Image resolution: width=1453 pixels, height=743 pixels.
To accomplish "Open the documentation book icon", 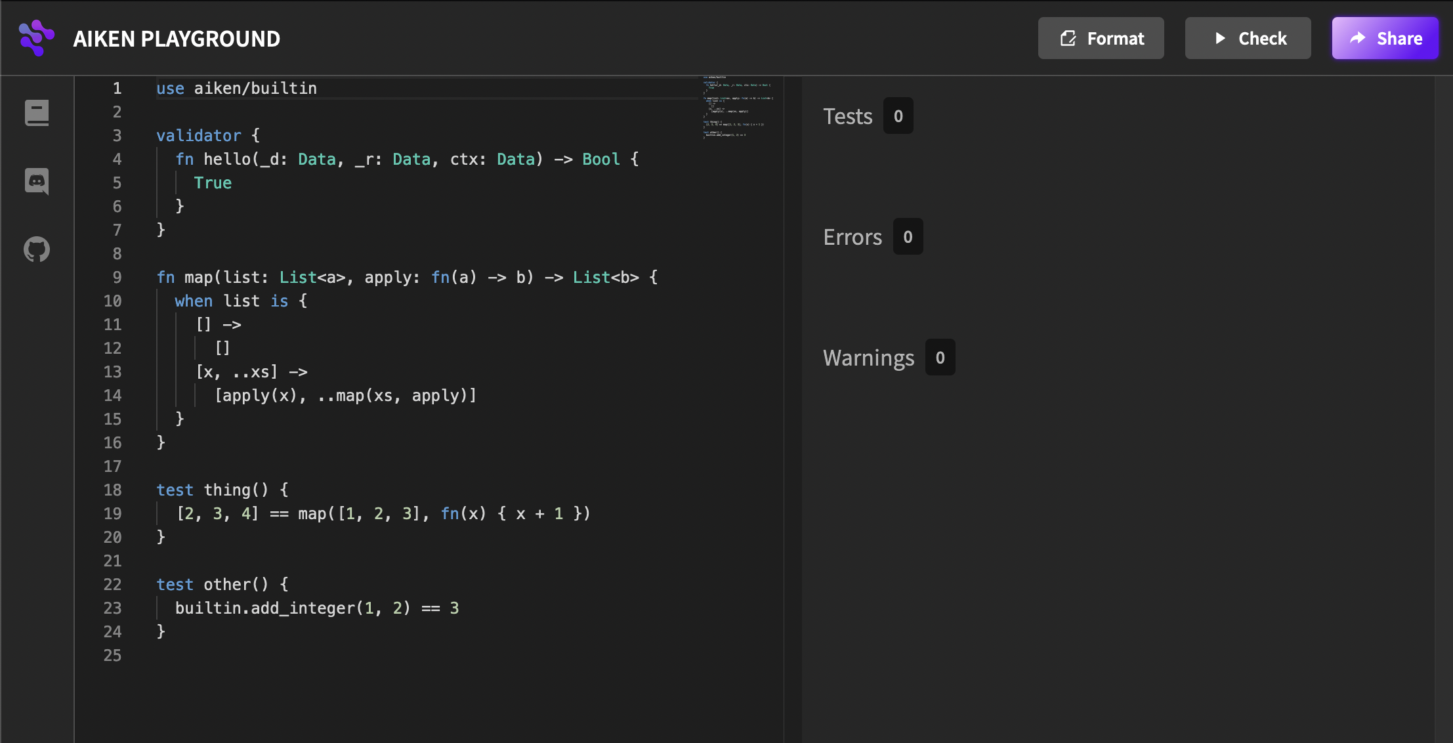I will 37,113.
